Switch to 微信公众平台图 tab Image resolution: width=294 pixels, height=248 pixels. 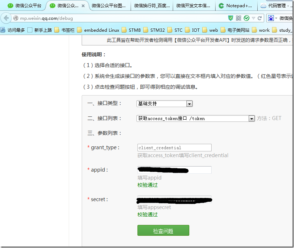click(x=109, y=6)
